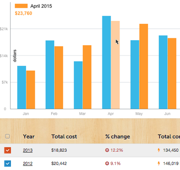Uncheck the blue 2012 row checkbox
180x170 pixels.
7,164
